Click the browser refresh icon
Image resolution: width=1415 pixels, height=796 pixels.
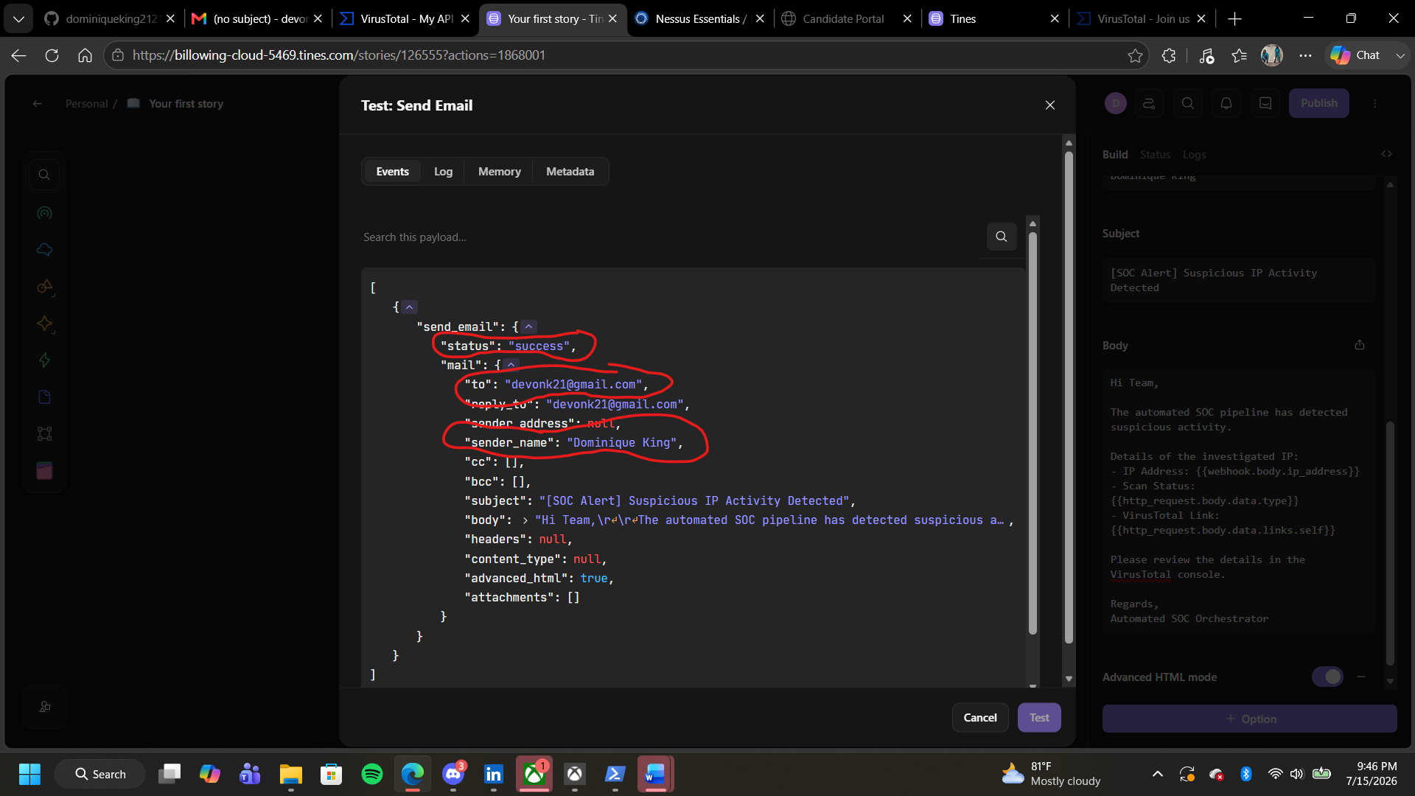click(x=52, y=55)
